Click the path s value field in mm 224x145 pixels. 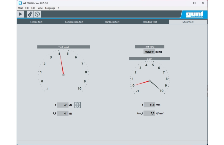tap(149, 105)
